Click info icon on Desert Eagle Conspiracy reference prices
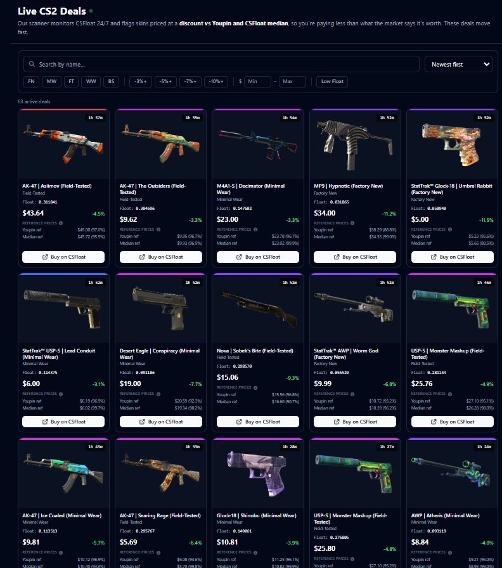The height and width of the screenshot is (568, 502). (158, 394)
